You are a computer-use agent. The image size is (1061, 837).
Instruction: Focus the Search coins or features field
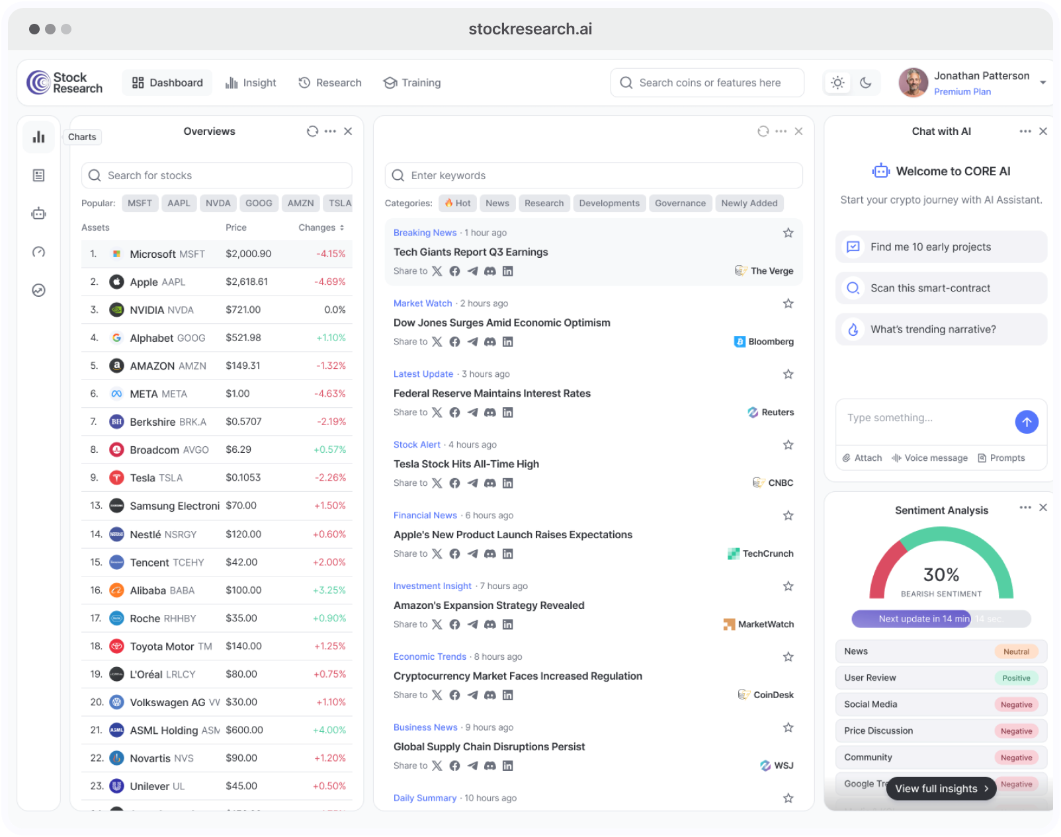click(707, 83)
